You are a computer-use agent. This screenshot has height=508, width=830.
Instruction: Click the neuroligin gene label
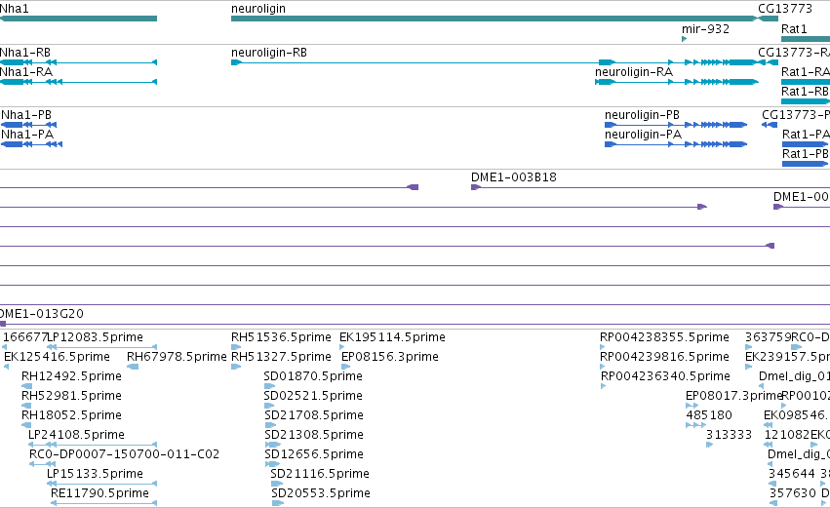point(258,9)
